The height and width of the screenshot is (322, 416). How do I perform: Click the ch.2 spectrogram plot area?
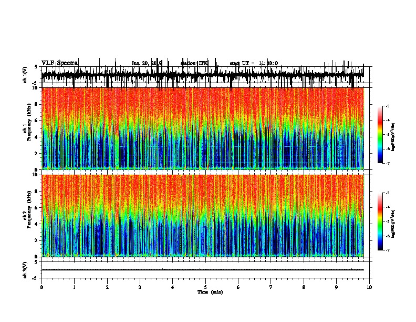click(x=202, y=216)
